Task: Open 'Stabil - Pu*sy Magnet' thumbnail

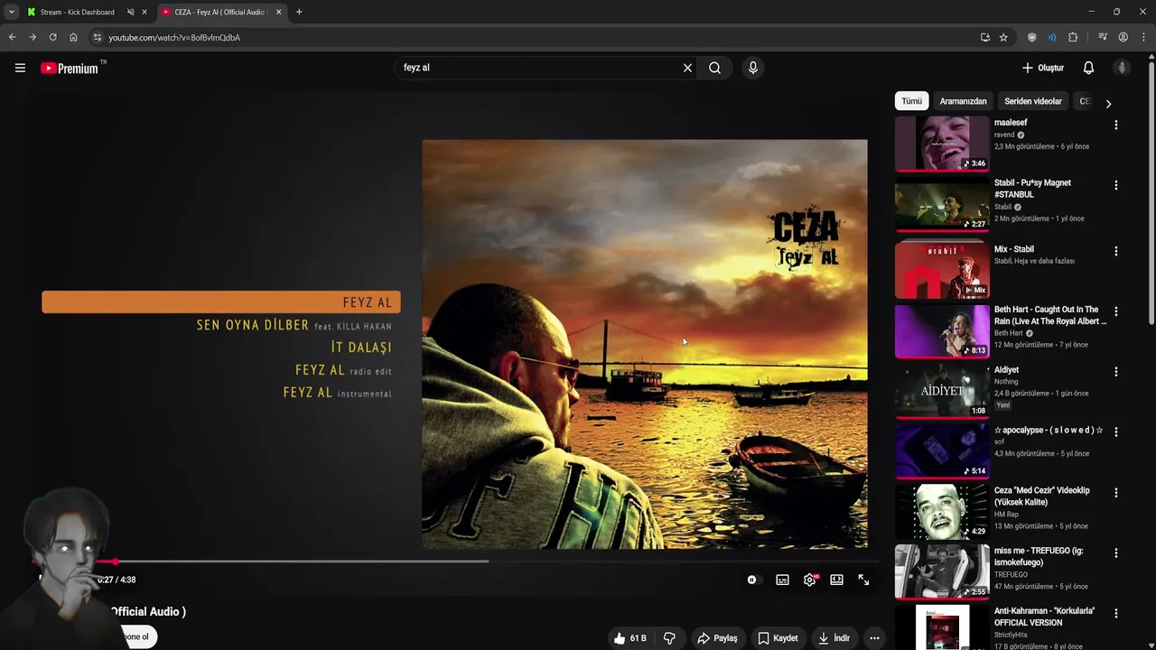Action: pos(942,203)
